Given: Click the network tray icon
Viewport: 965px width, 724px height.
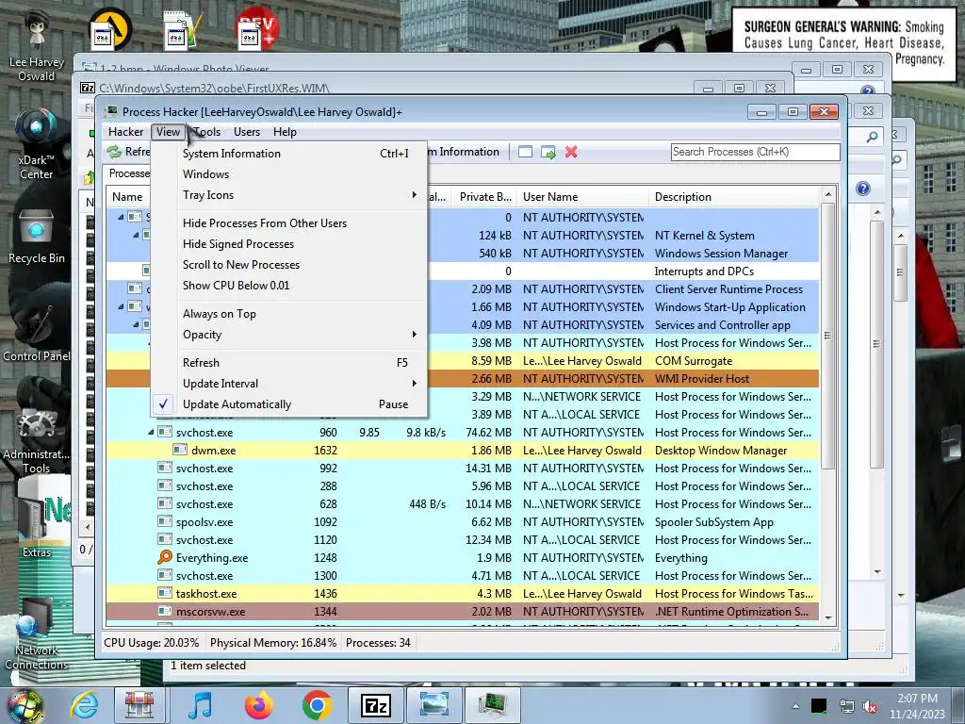Looking at the screenshot, I should click(847, 707).
